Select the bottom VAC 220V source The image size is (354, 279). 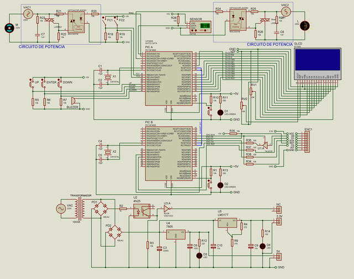pos(61,209)
